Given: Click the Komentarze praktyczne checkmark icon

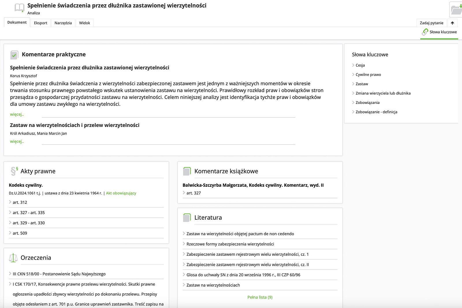Looking at the screenshot, I should click(14, 55).
